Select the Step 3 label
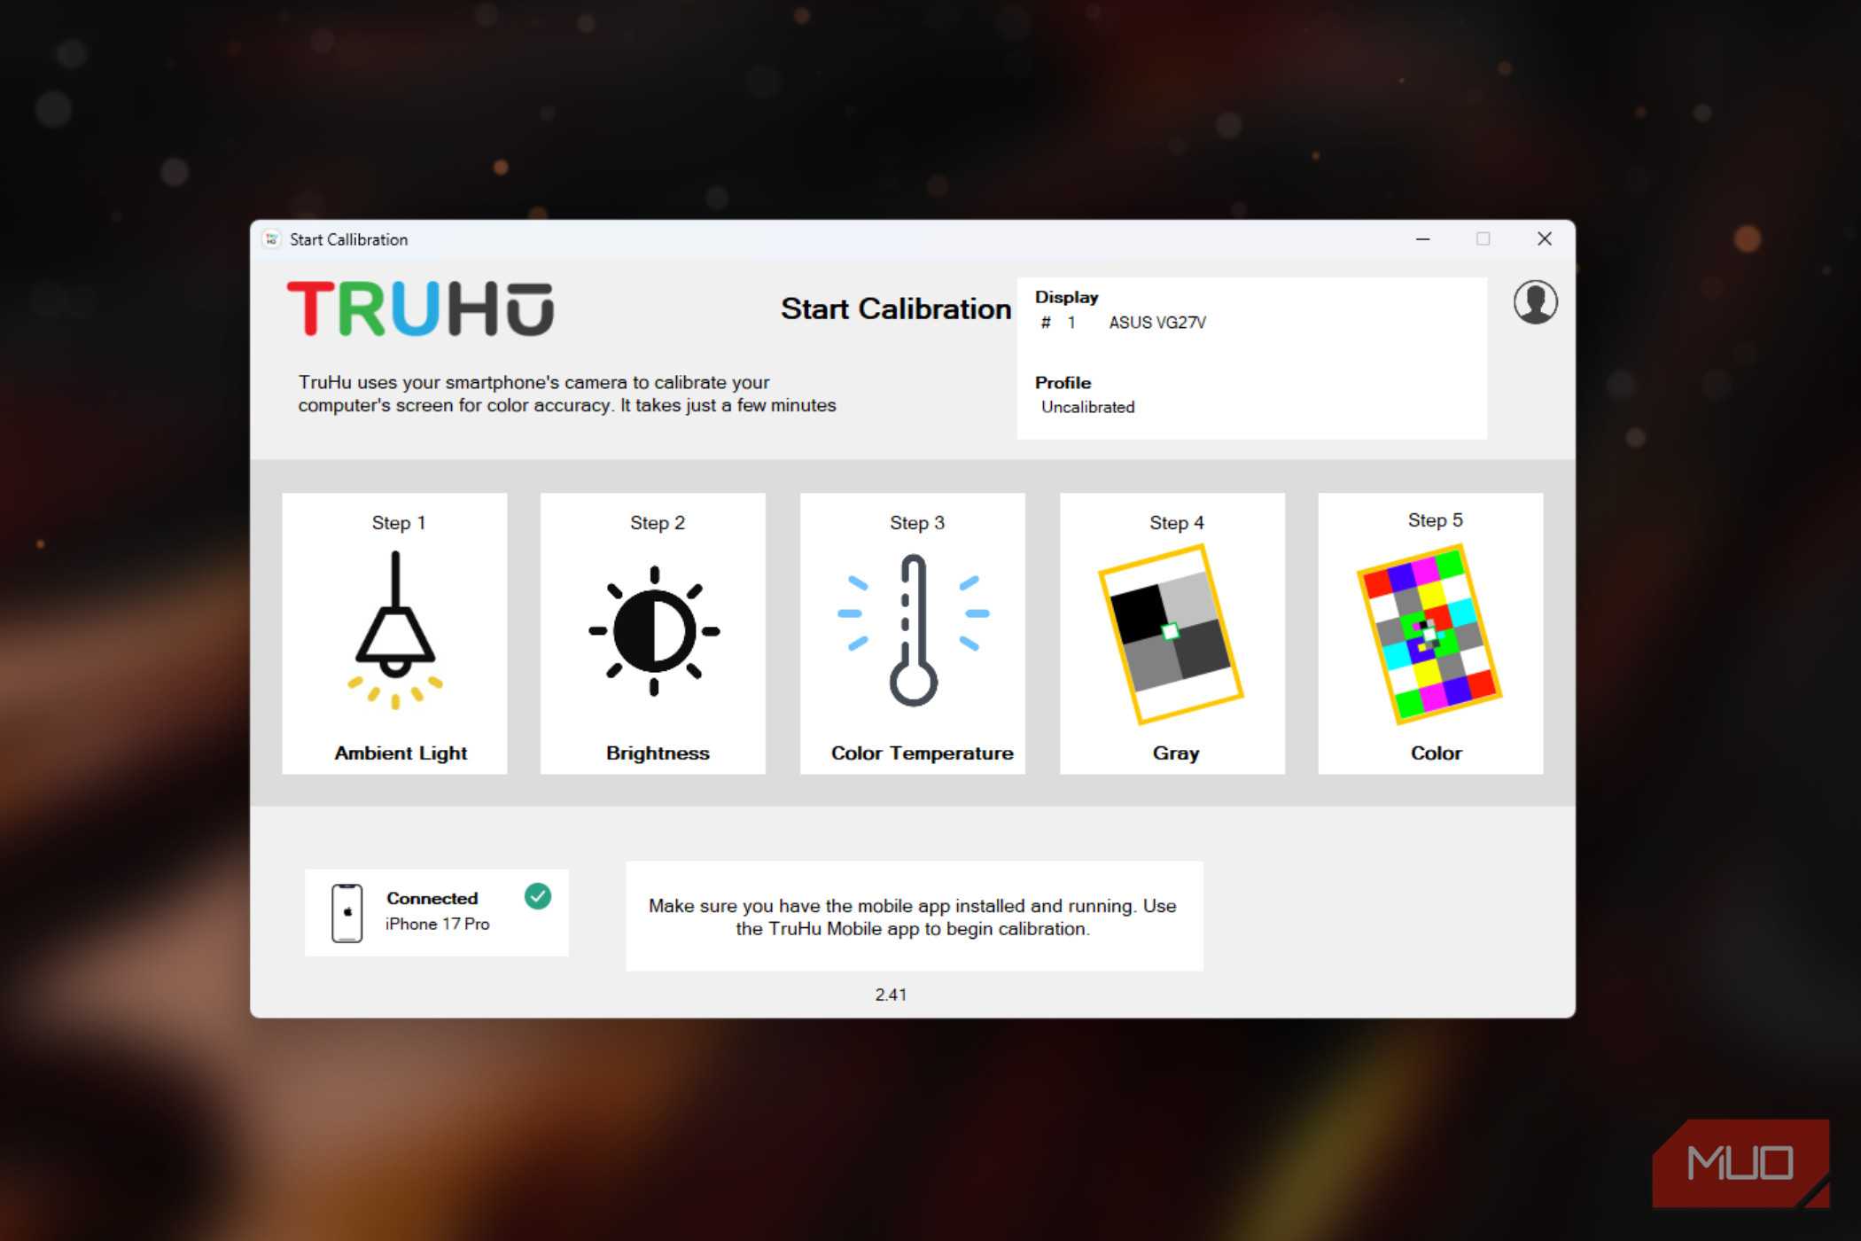The image size is (1861, 1241). tap(917, 523)
